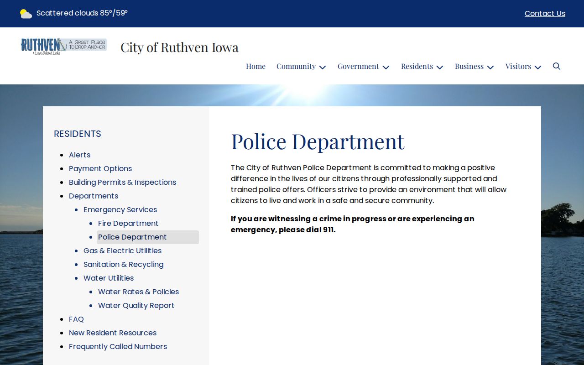Click the weather text 'Scattered clouds 85°/59°'

tap(82, 13)
